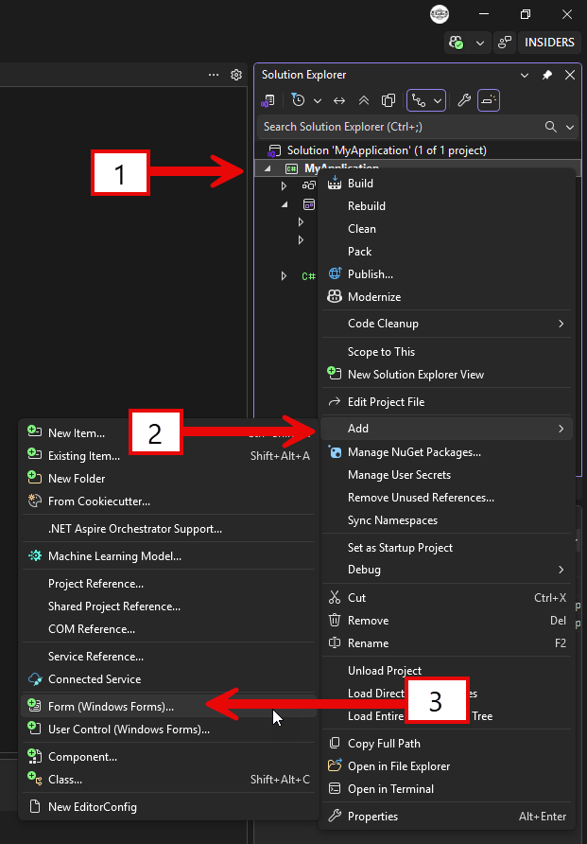Select Form (Windows Forms)... menu entry

tap(168, 706)
